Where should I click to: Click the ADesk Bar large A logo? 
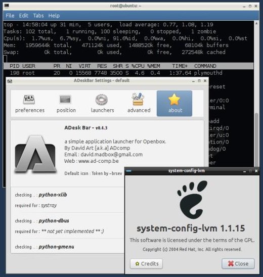(35, 154)
